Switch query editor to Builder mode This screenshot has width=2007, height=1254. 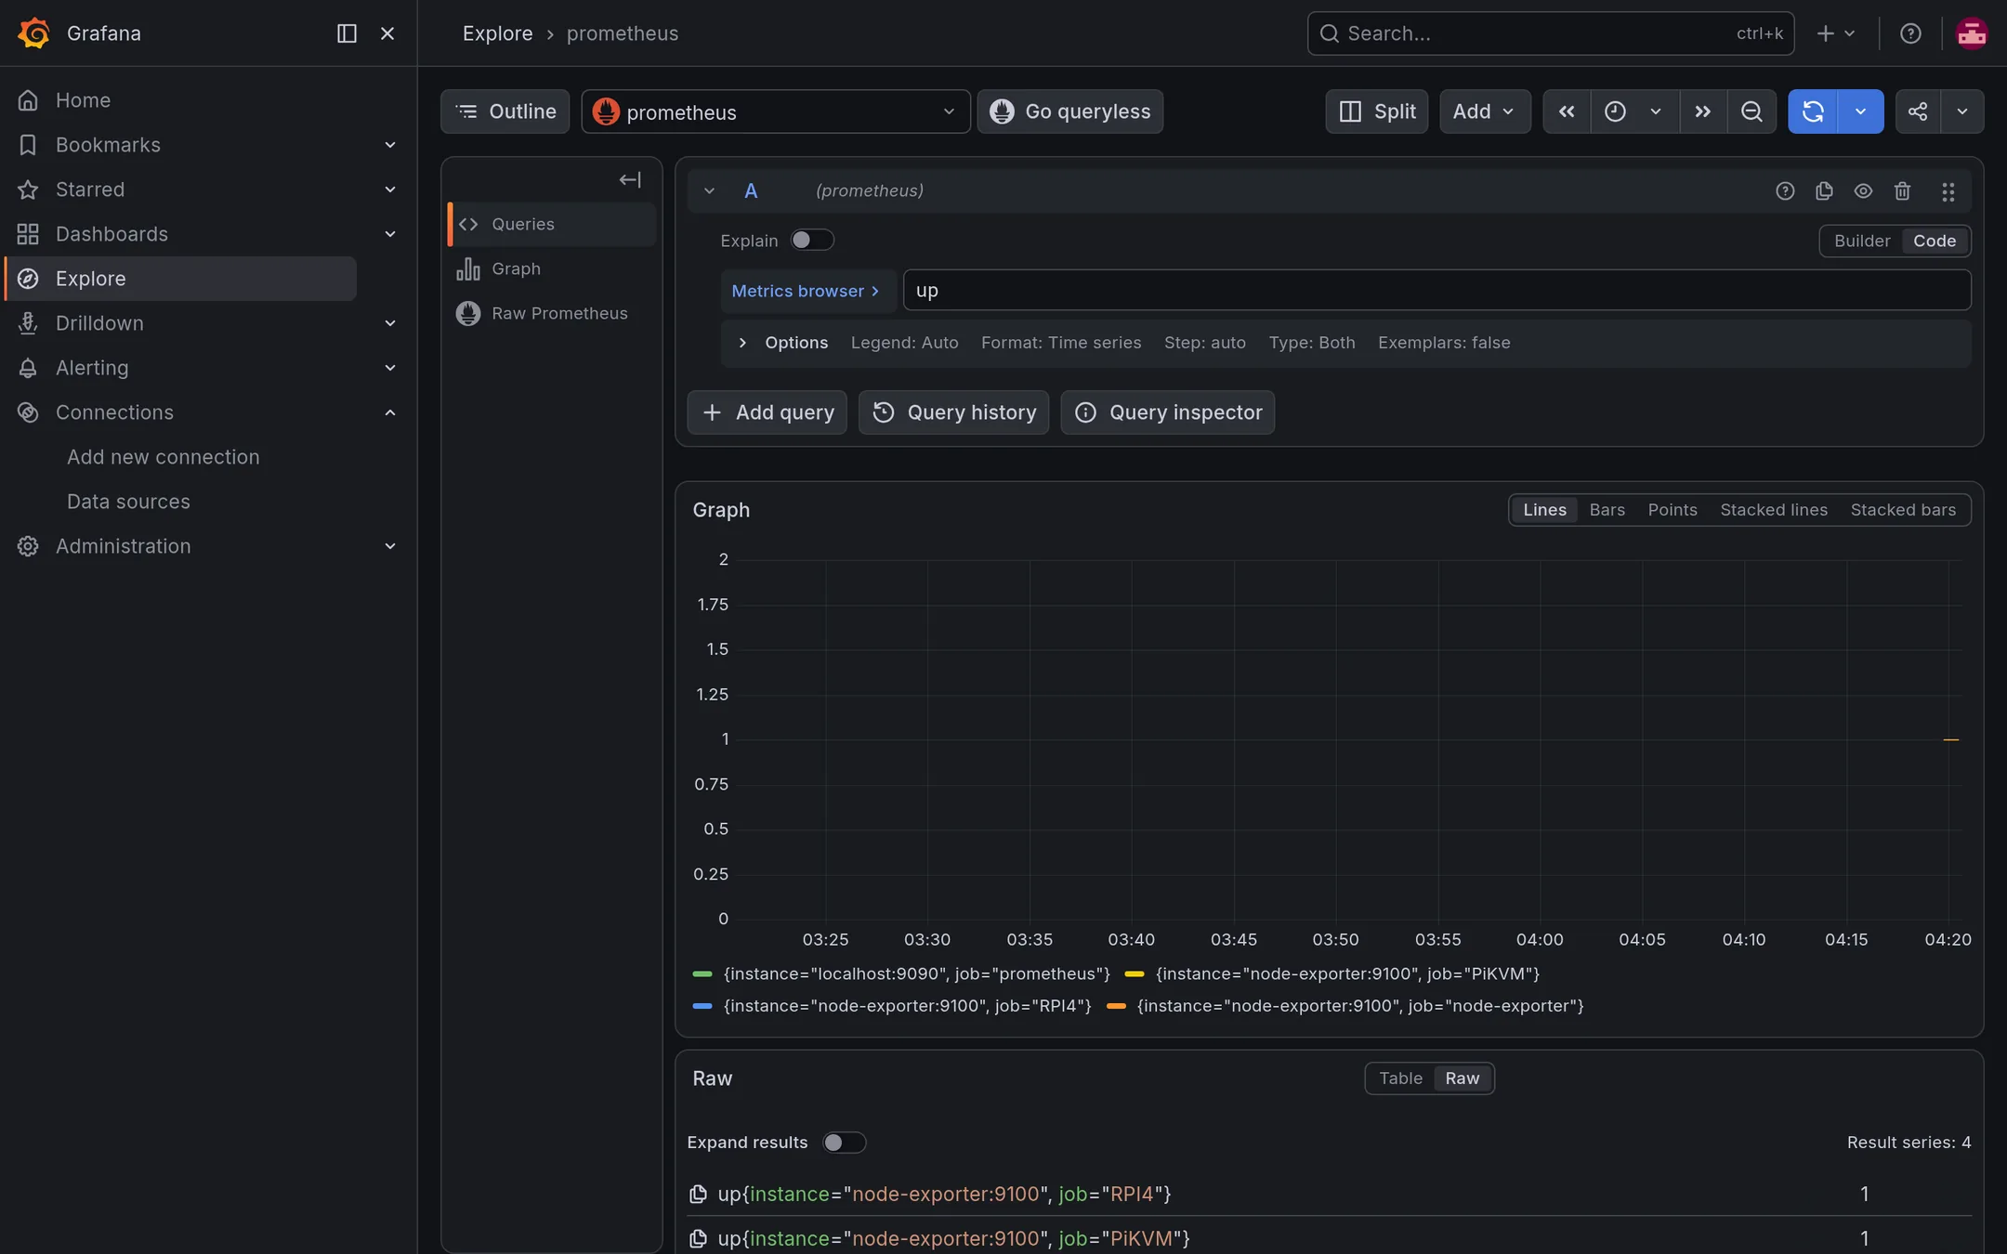[x=1862, y=241]
